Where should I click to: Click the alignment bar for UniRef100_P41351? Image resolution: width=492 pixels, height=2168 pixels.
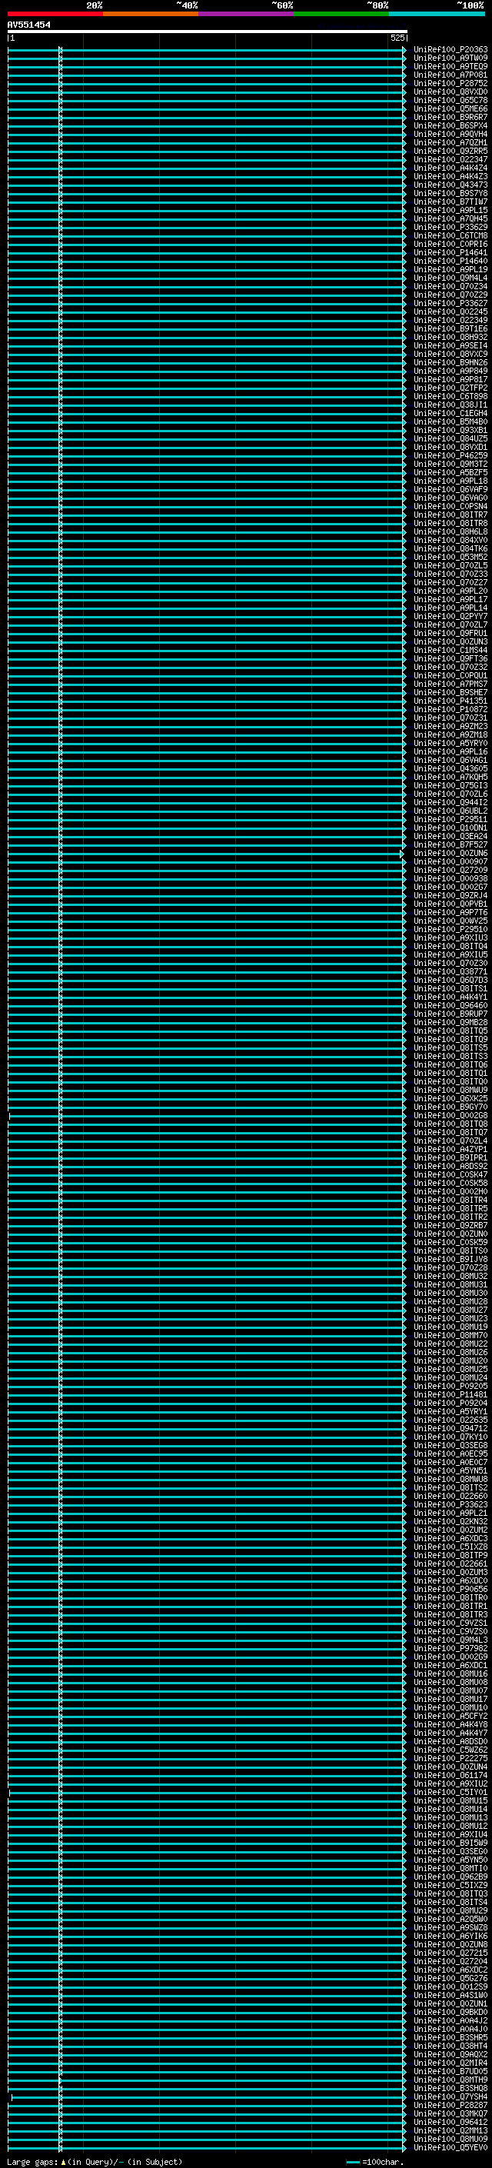207,701
